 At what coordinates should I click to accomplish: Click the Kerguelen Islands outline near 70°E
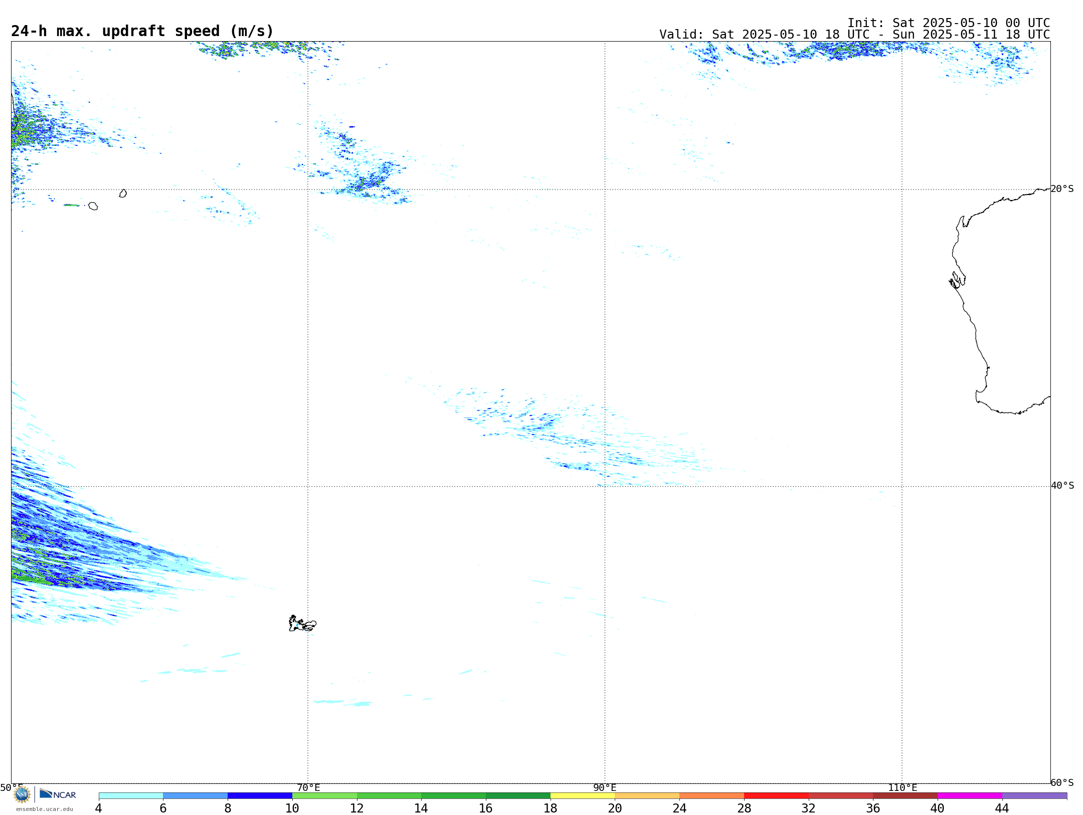point(302,624)
